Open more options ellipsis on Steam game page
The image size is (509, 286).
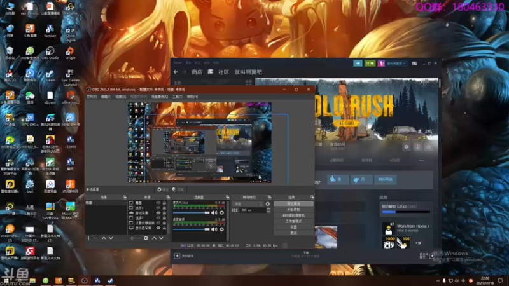tap(422, 161)
